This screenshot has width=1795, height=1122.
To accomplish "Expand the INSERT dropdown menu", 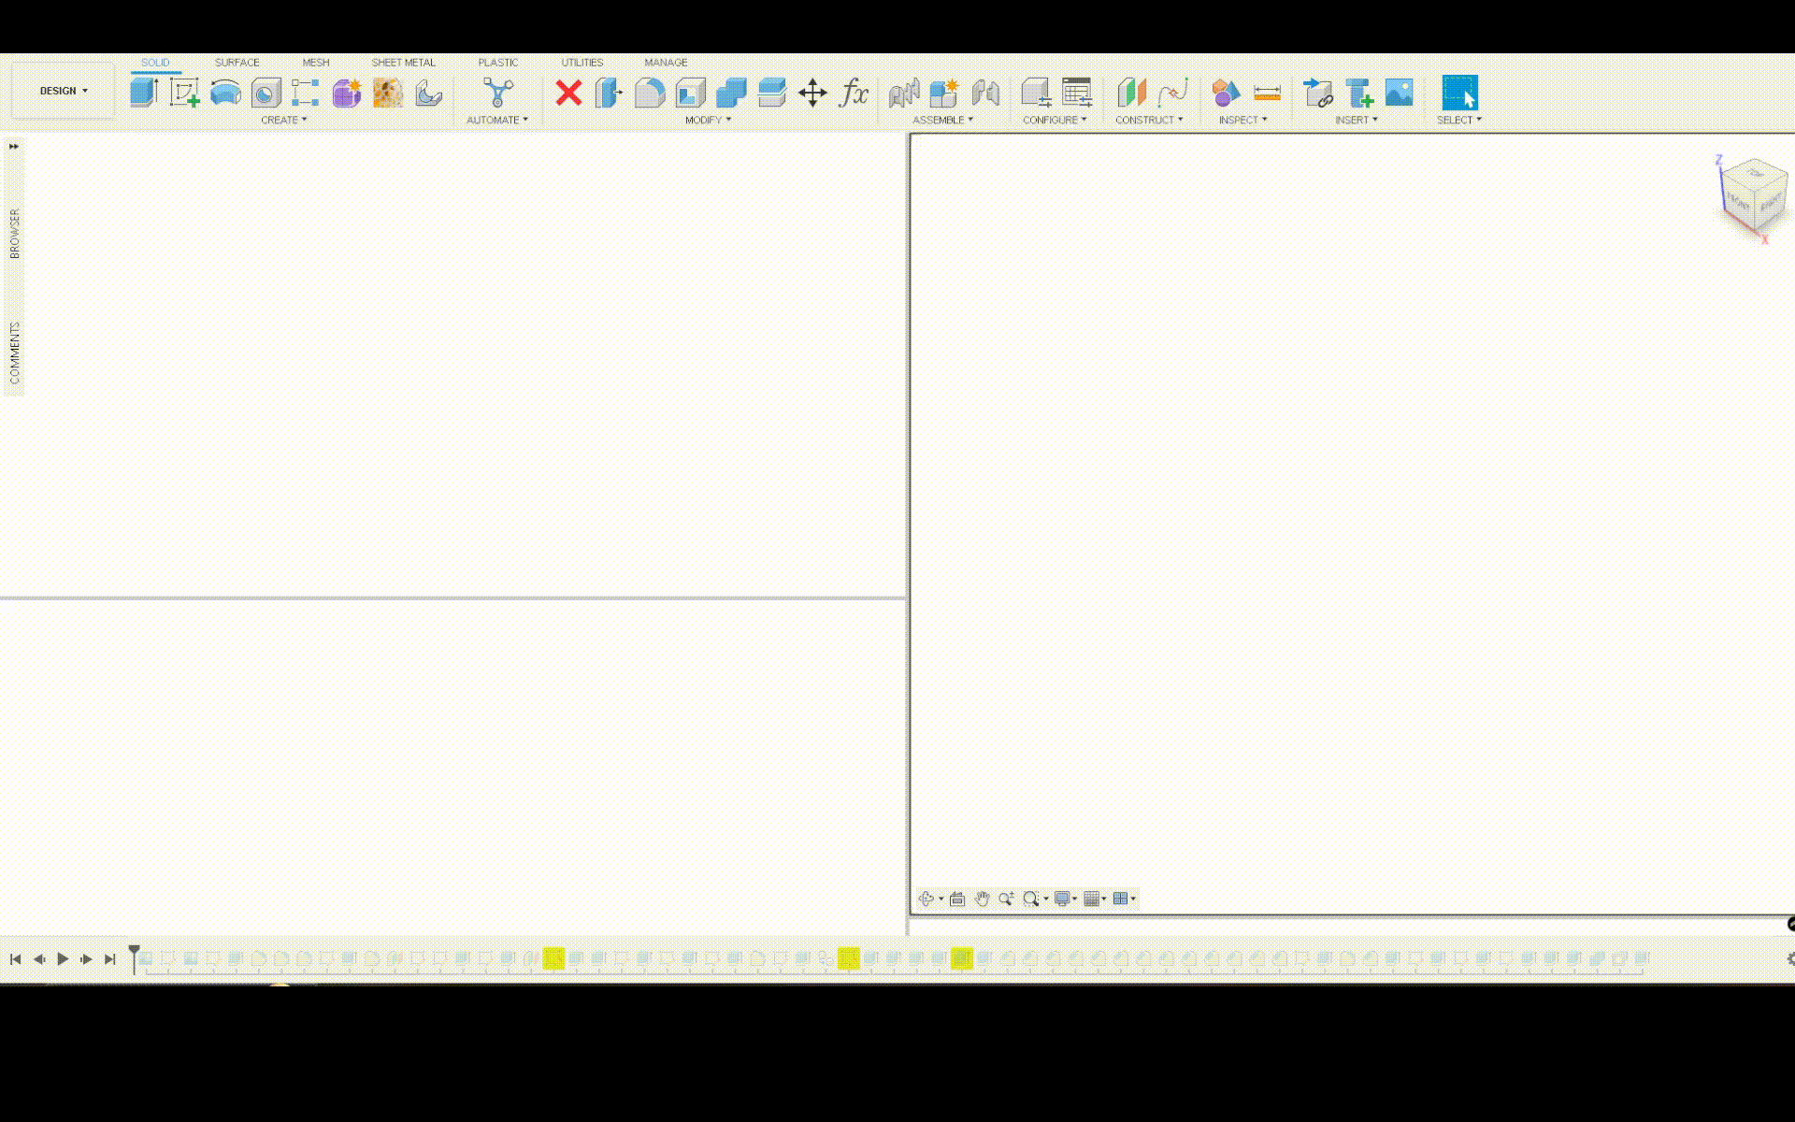I will (x=1356, y=120).
